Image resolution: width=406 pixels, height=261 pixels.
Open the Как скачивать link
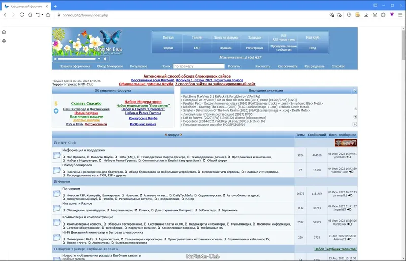(287, 66)
